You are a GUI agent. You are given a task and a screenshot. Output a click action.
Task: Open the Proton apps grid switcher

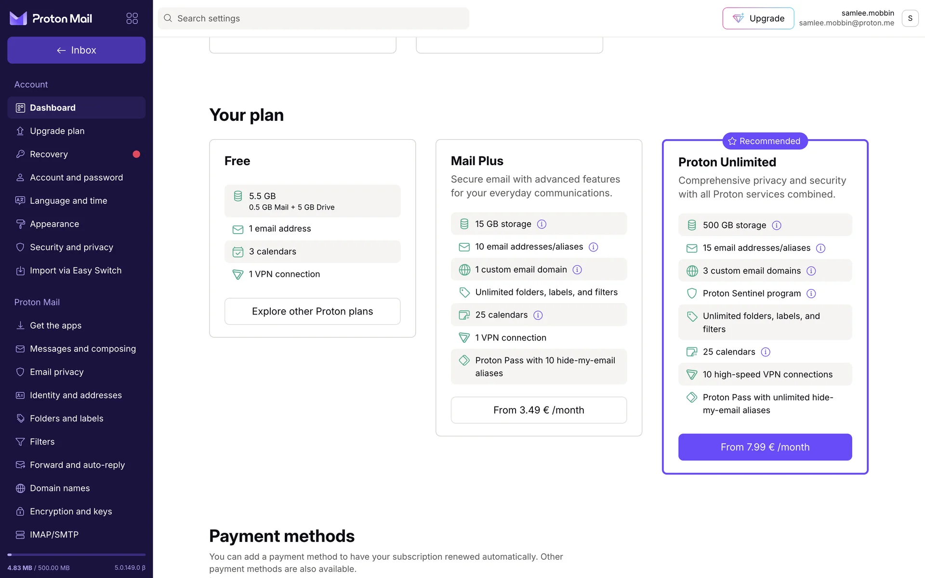coord(132,18)
